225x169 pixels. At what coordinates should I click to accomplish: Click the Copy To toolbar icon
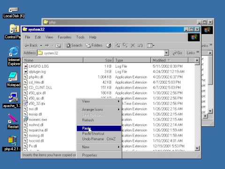125,46
